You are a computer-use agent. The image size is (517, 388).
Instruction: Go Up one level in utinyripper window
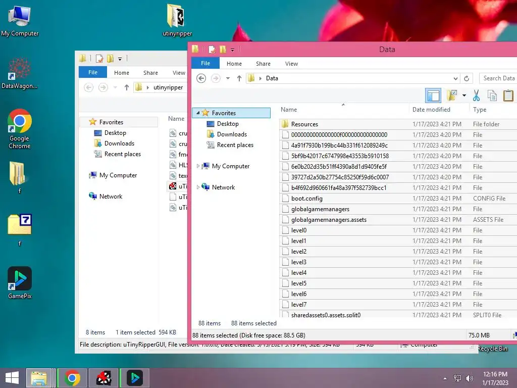click(127, 87)
